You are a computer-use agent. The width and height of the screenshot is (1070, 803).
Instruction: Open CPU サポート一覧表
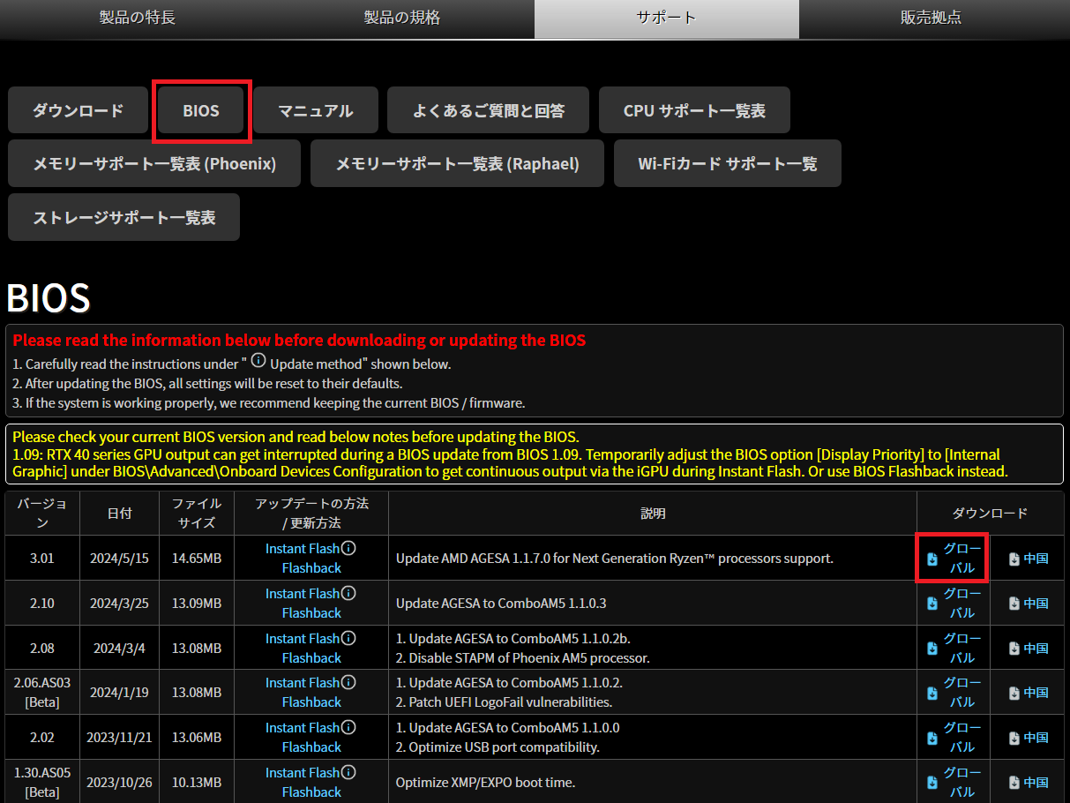click(694, 110)
